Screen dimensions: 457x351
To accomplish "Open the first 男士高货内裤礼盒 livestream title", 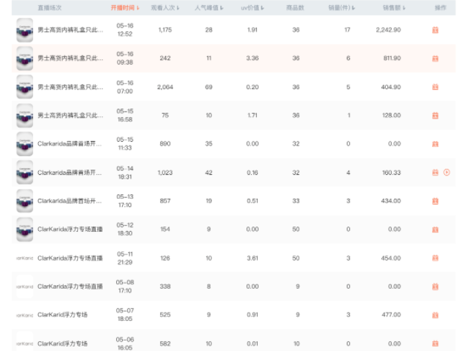I will click(70, 30).
